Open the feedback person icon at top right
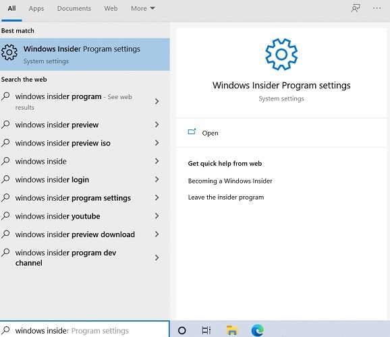The width and height of the screenshot is (390, 337). pyautogui.click(x=356, y=8)
